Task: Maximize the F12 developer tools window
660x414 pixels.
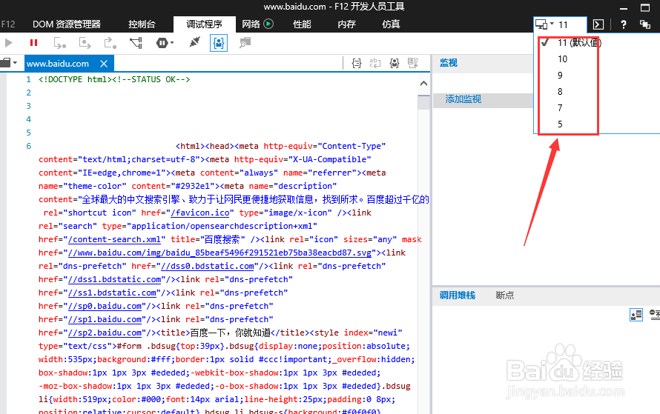Action: coord(645,7)
